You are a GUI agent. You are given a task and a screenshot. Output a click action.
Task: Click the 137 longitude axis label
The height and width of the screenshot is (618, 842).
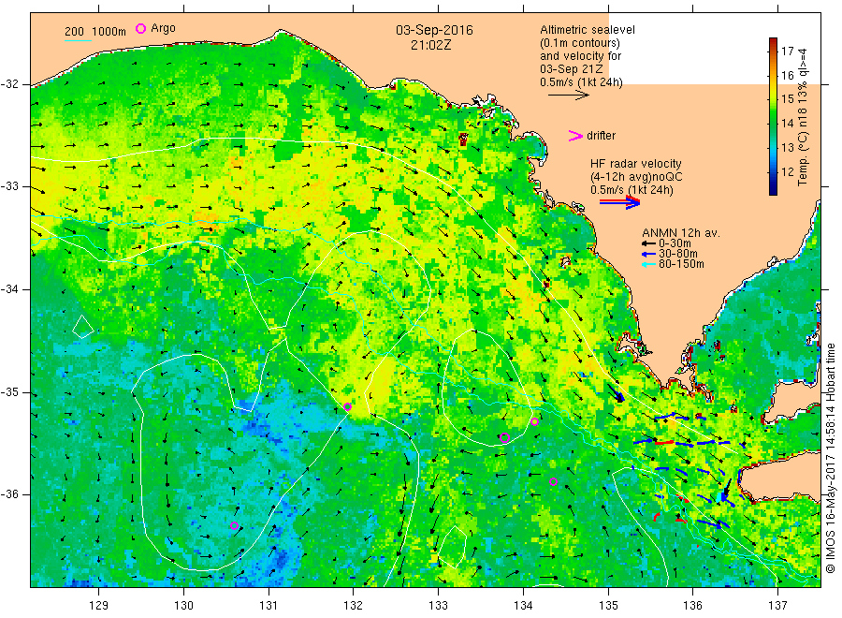777,606
